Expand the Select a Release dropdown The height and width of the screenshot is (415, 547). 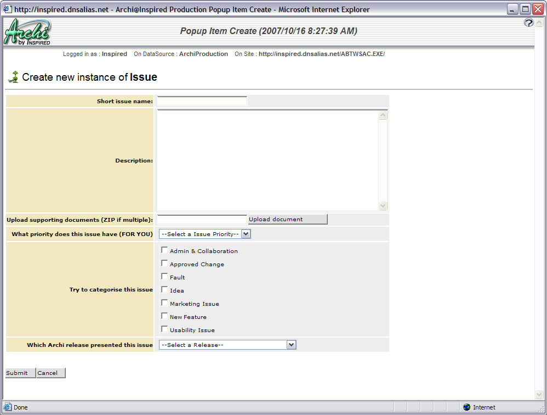292,345
